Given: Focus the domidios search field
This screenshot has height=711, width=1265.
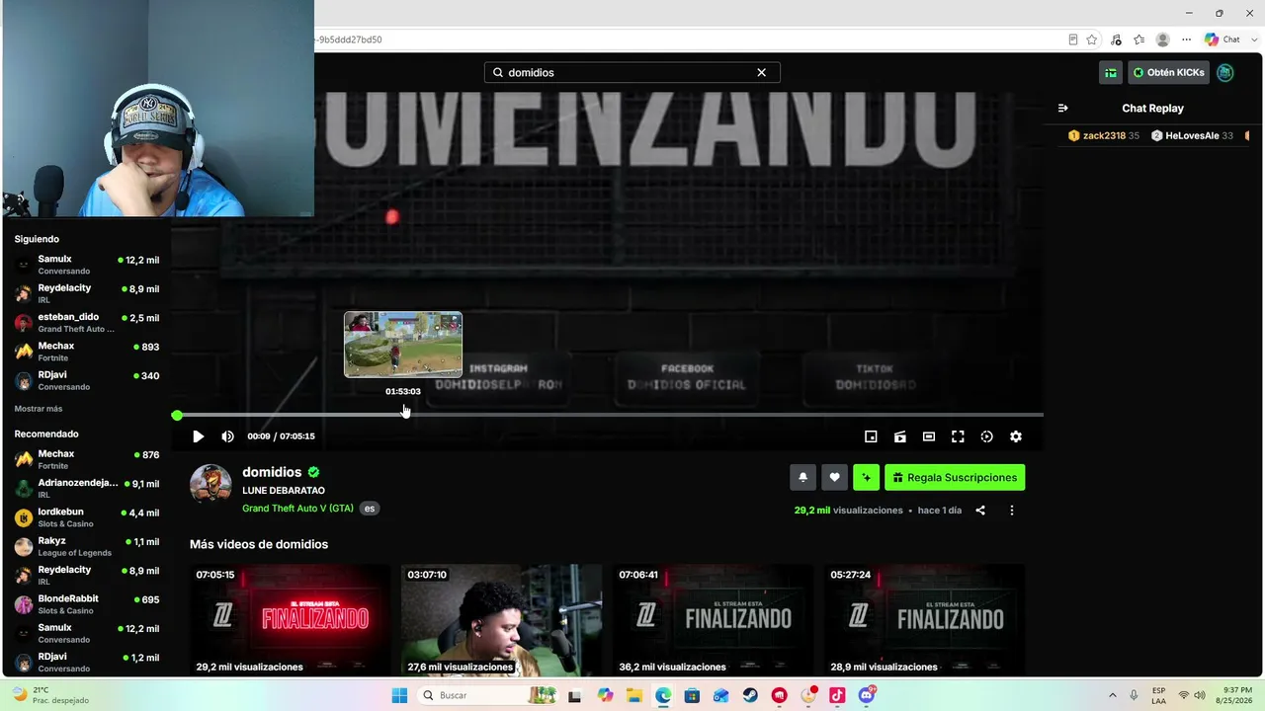Looking at the screenshot, I should [x=632, y=72].
